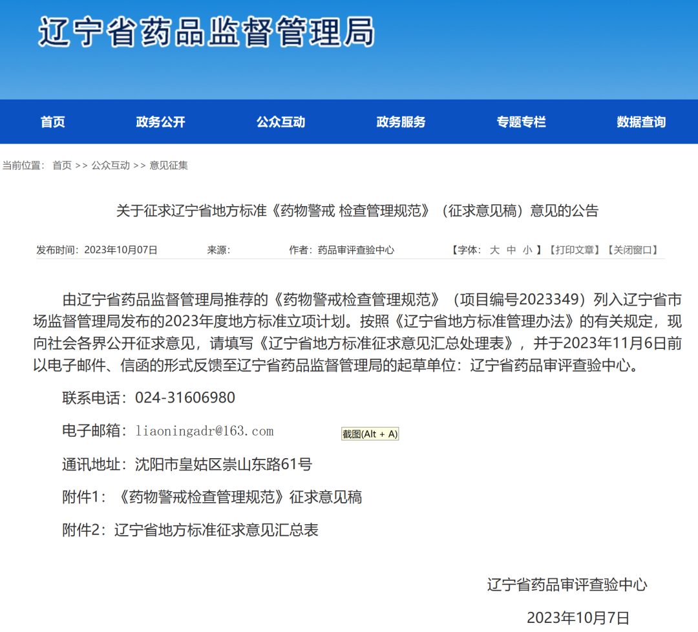Viewport: 698px width, 632px height.
Task: Click the 当前位置 breadcrumb label
Action: 24,165
